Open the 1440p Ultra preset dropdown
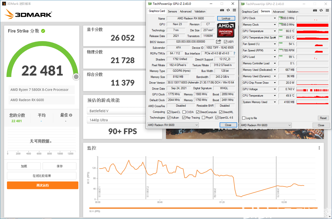This screenshot has width=332, height=219. point(116,120)
